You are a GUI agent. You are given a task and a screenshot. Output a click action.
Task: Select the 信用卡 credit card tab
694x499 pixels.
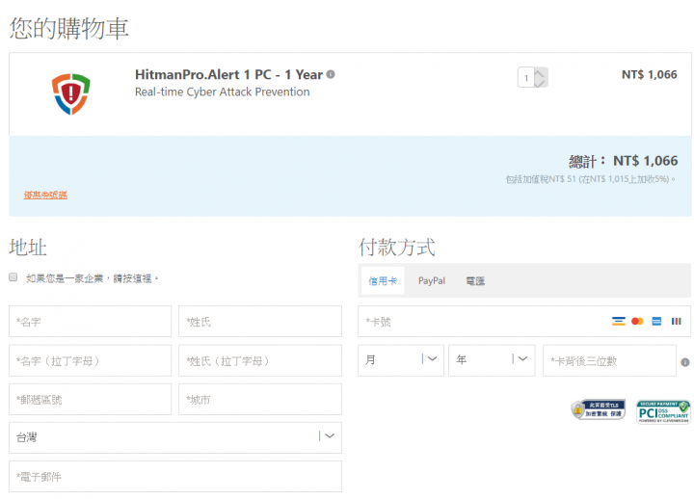[x=383, y=280]
